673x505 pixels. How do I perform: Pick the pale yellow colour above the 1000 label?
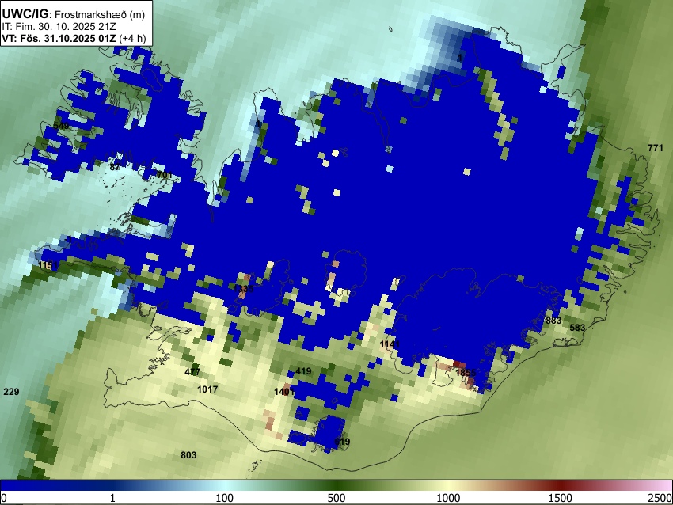coord(448,486)
